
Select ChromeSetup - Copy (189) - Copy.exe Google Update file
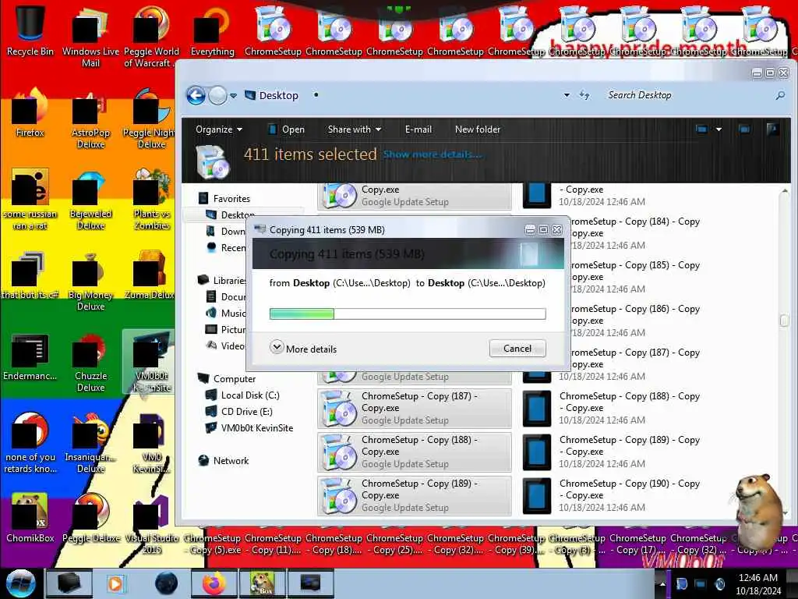415,495
